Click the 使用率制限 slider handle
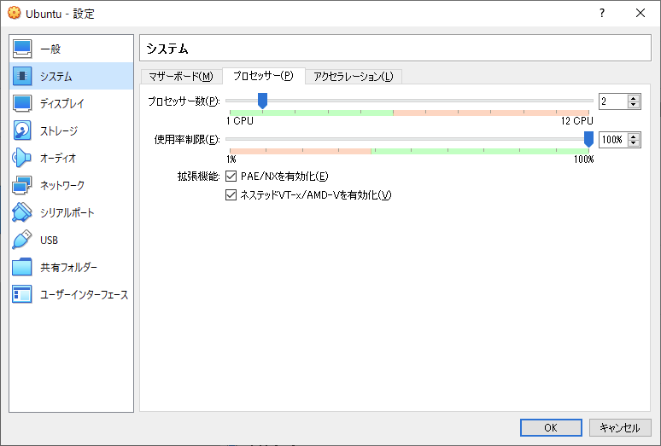Viewport: 661px width, 446px height. pos(588,139)
